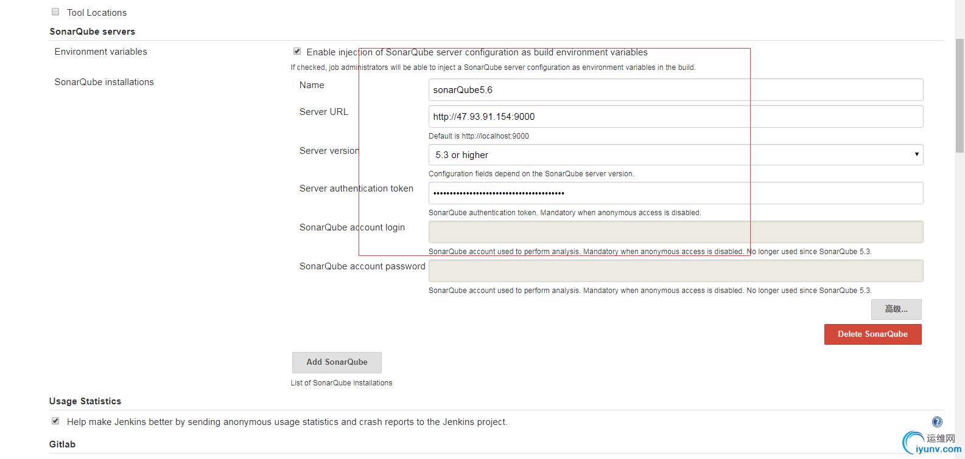Select the Server authentication token field
Viewport: 965px width, 459px height.
(x=675, y=193)
